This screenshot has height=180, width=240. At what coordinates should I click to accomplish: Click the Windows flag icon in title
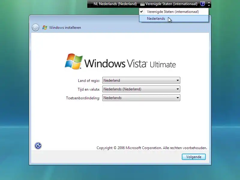click(45, 28)
